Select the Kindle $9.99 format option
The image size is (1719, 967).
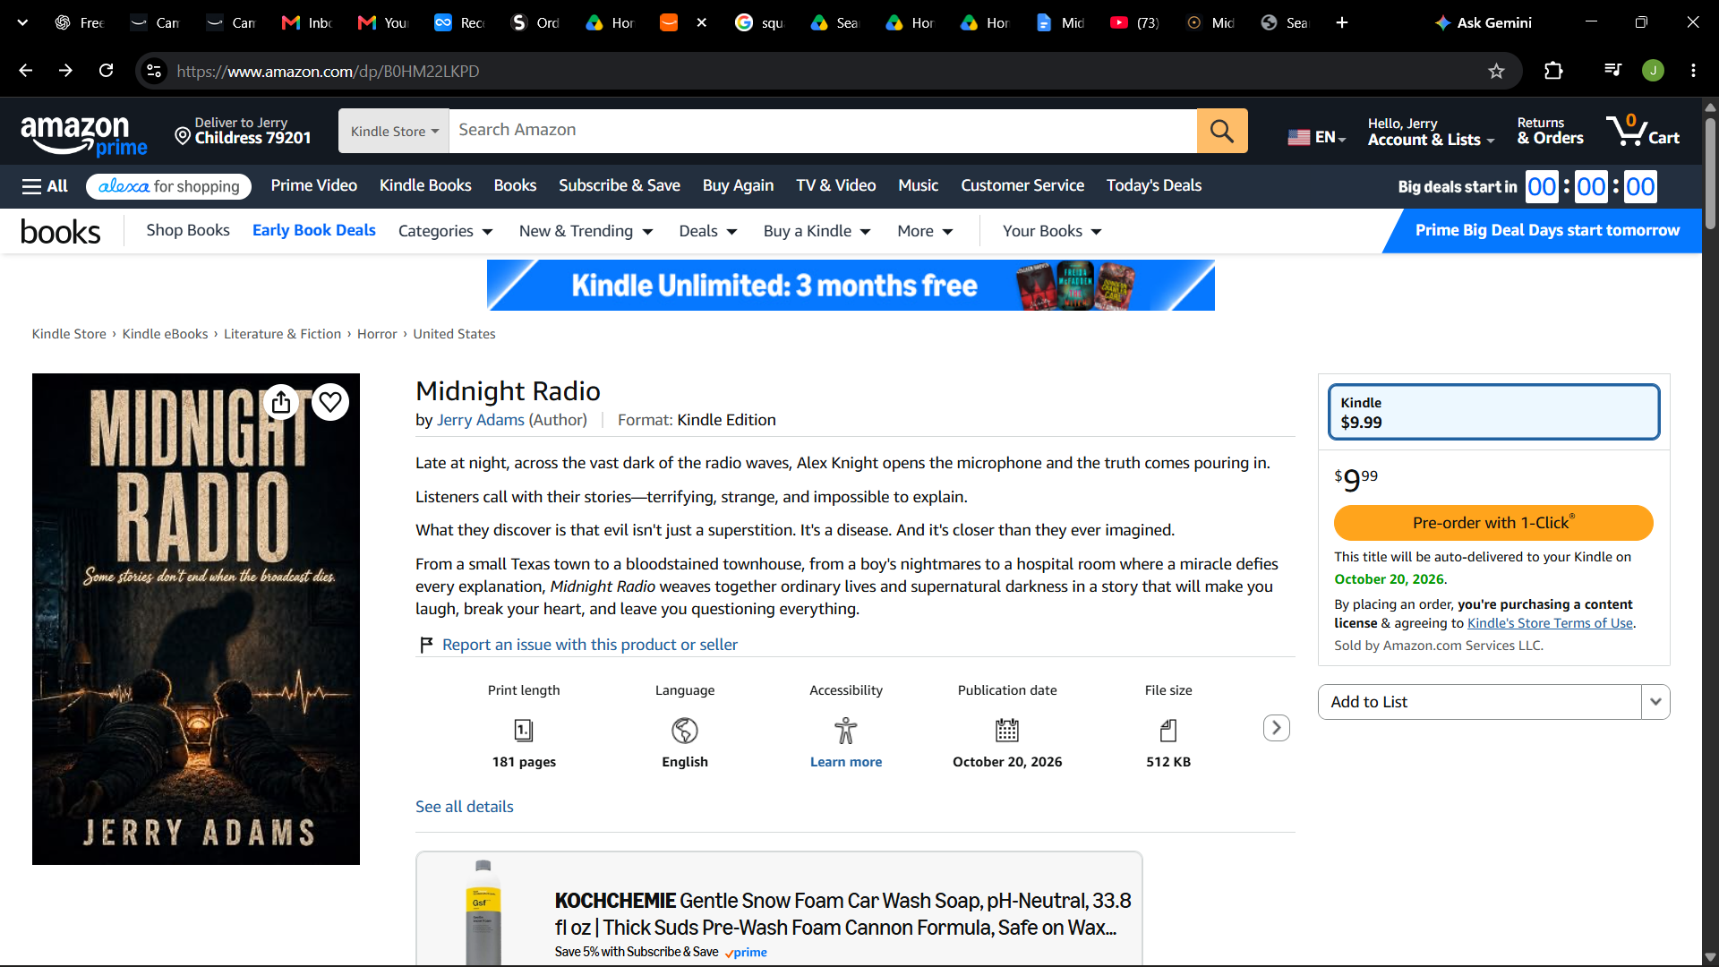(x=1493, y=412)
